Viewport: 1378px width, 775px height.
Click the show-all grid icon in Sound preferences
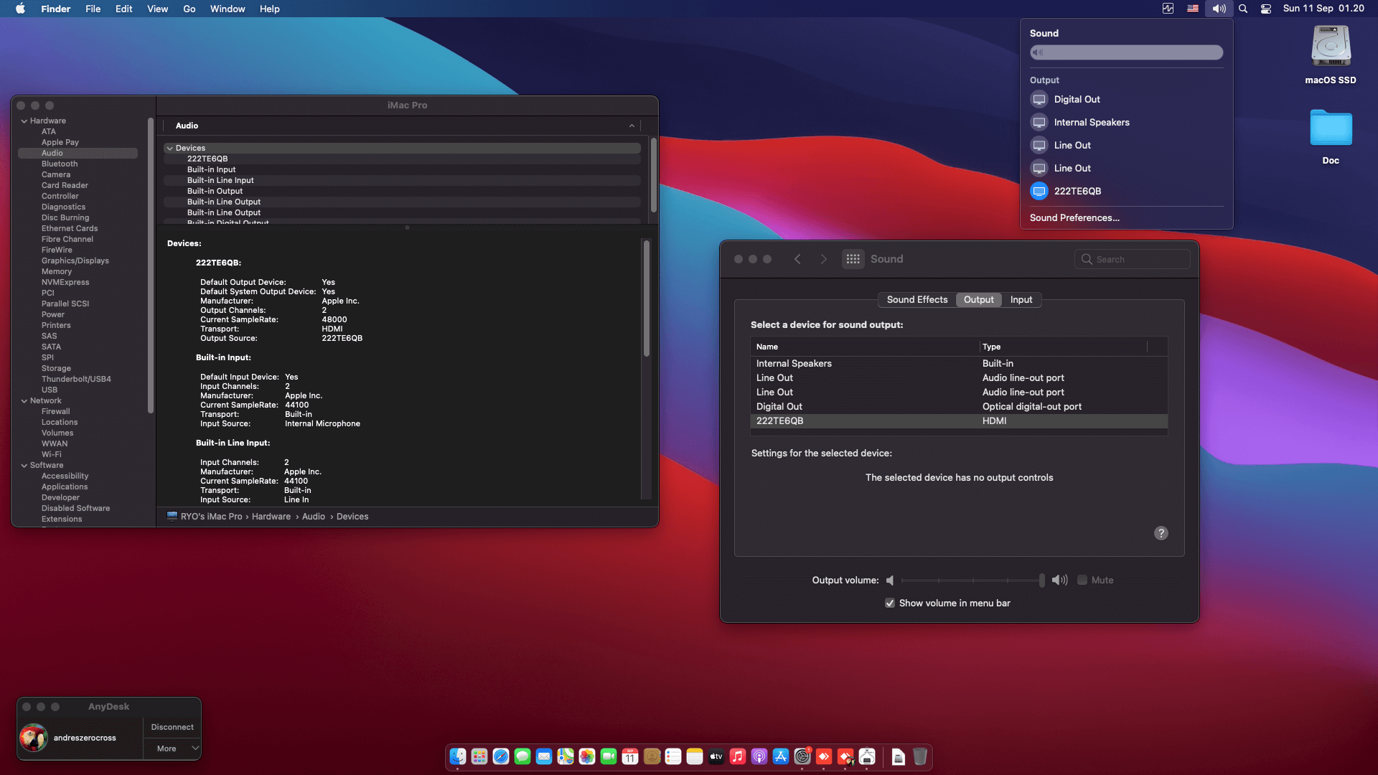pyautogui.click(x=853, y=259)
